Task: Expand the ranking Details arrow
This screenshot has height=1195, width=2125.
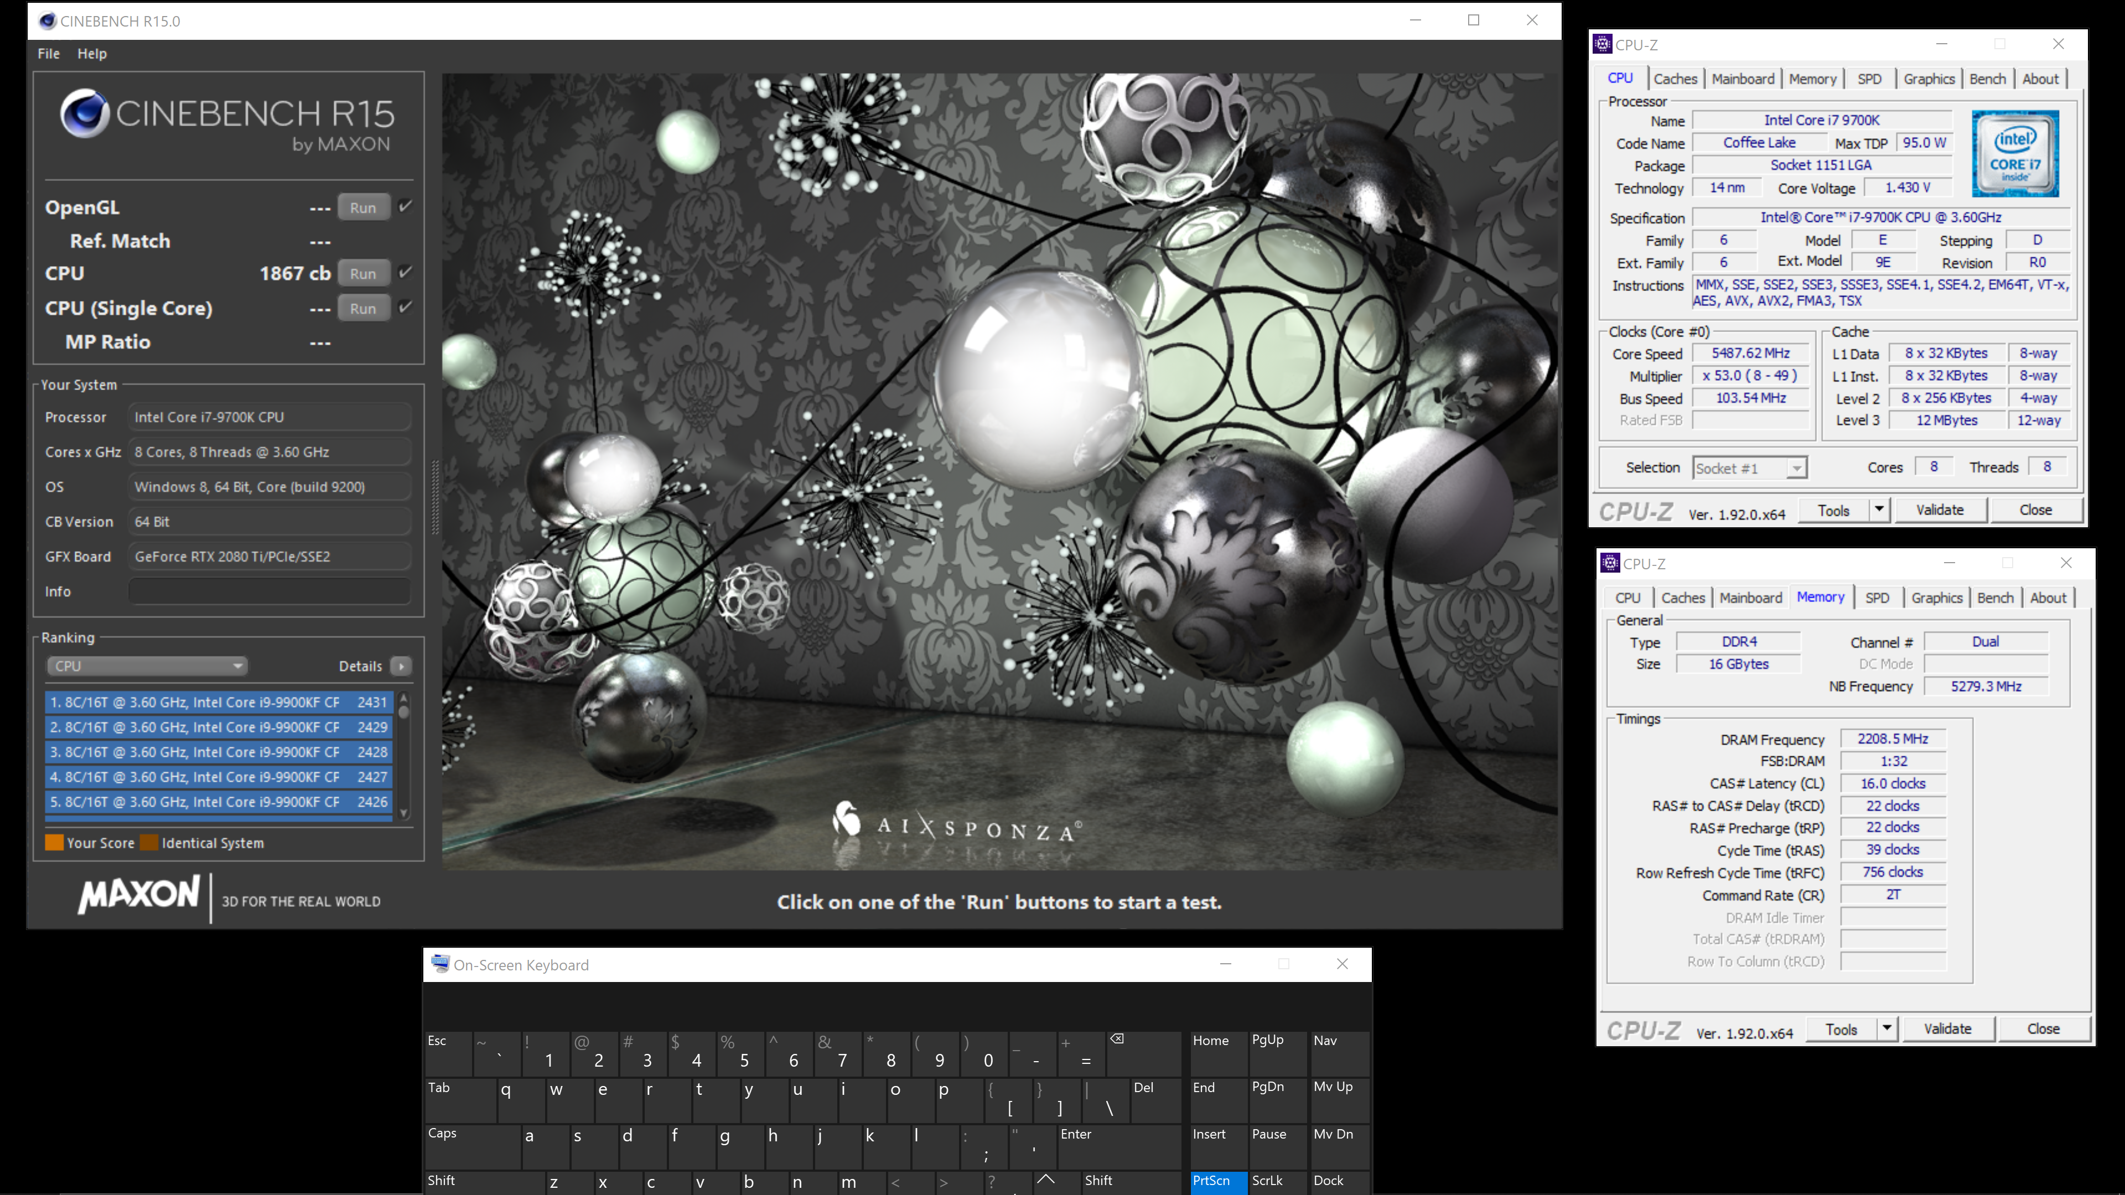Action: (x=401, y=666)
